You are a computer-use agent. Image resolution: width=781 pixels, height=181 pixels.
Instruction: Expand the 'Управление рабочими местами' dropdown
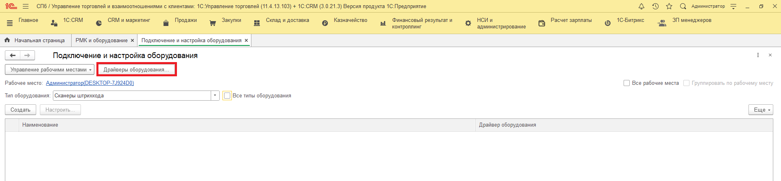tap(50, 70)
